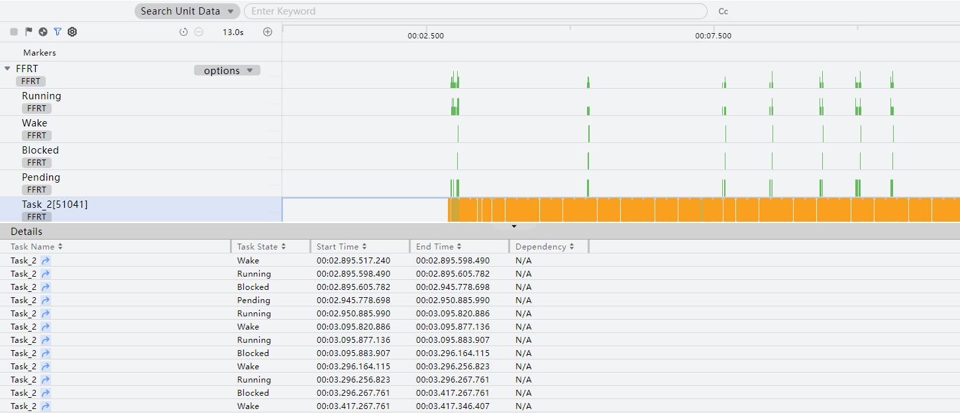Collapse the FFRT tree group
This screenshot has height=413, width=960.
coord(7,68)
